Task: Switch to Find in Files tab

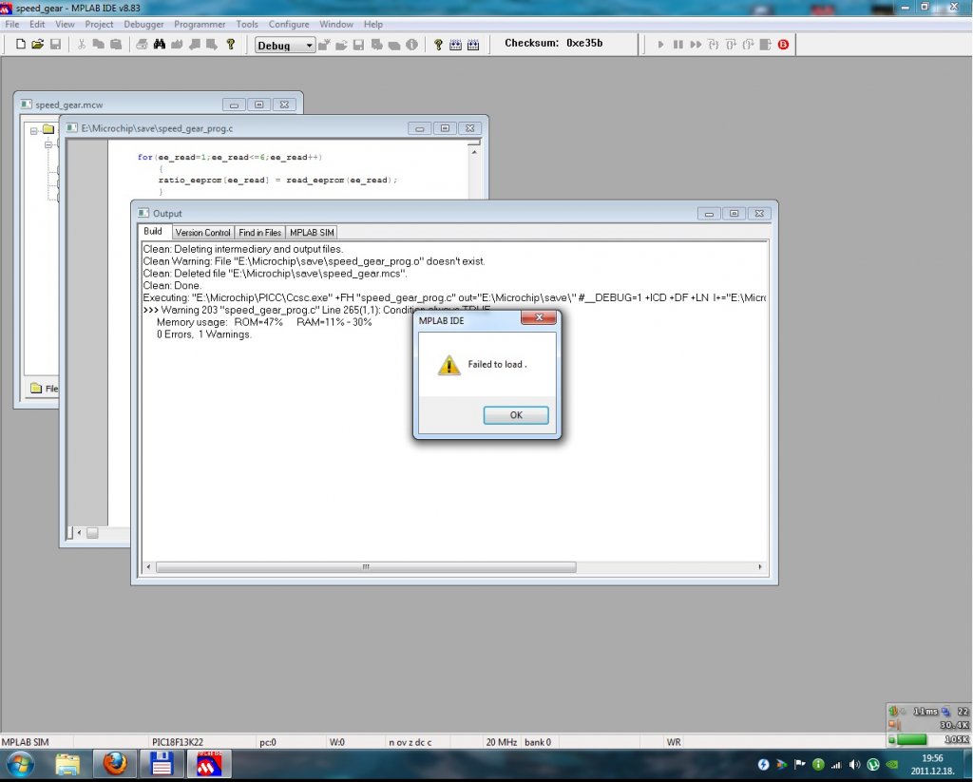Action: point(260,233)
